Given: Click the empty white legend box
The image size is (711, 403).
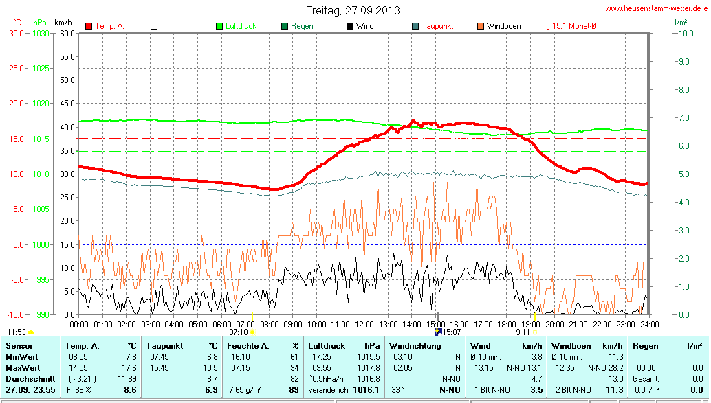Looking at the screenshot, I should pos(154,26).
